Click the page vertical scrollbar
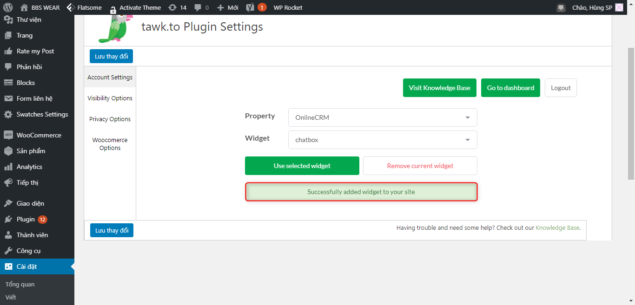The width and height of the screenshot is (635, 305). 631,113
